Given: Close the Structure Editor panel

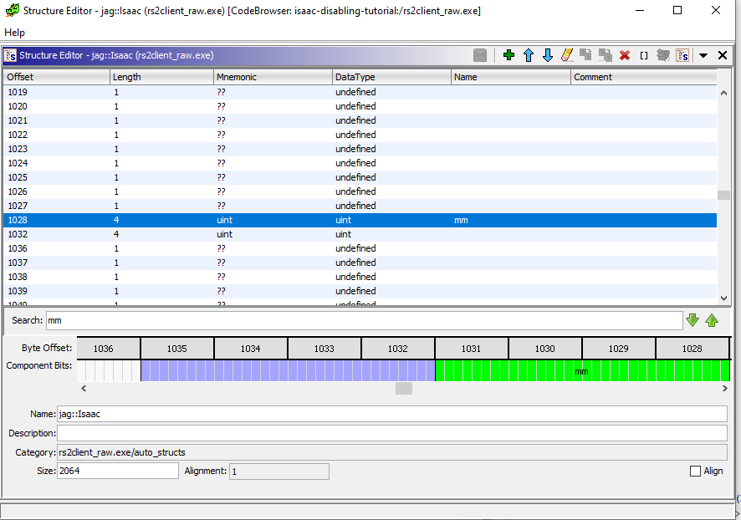Looking at the screenshot, I should click(x=722, y=55).
